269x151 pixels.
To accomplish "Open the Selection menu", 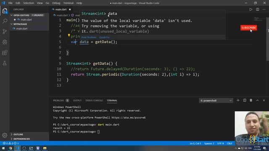I will click(x=29, y=3).
